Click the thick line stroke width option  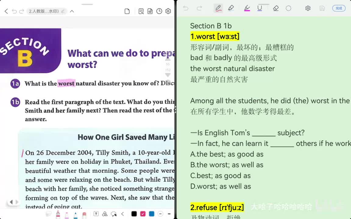point(169,214)
